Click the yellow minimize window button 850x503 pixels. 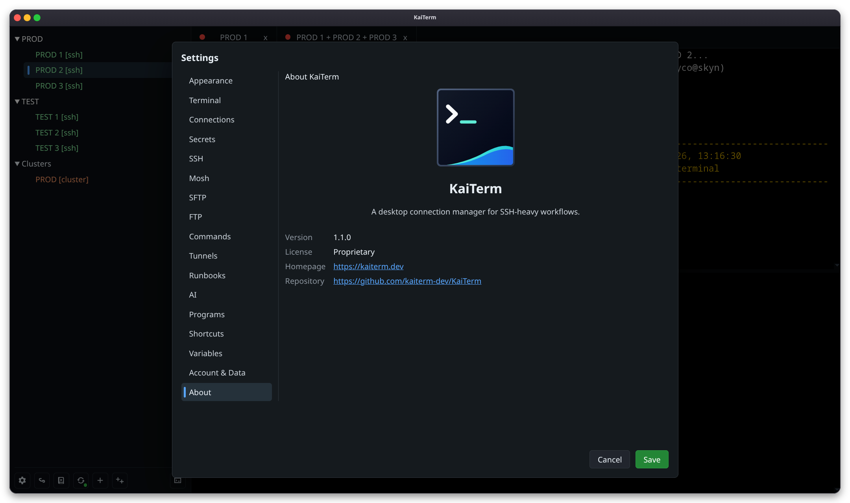point(27,18)
